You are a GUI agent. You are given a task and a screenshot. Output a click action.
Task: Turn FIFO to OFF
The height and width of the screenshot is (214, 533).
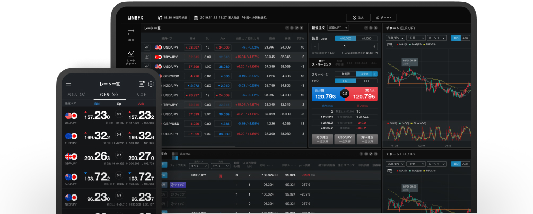[x=366, y=81]
